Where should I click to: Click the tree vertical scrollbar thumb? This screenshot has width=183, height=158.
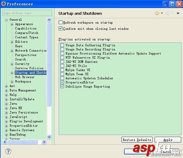click(49, 64)
